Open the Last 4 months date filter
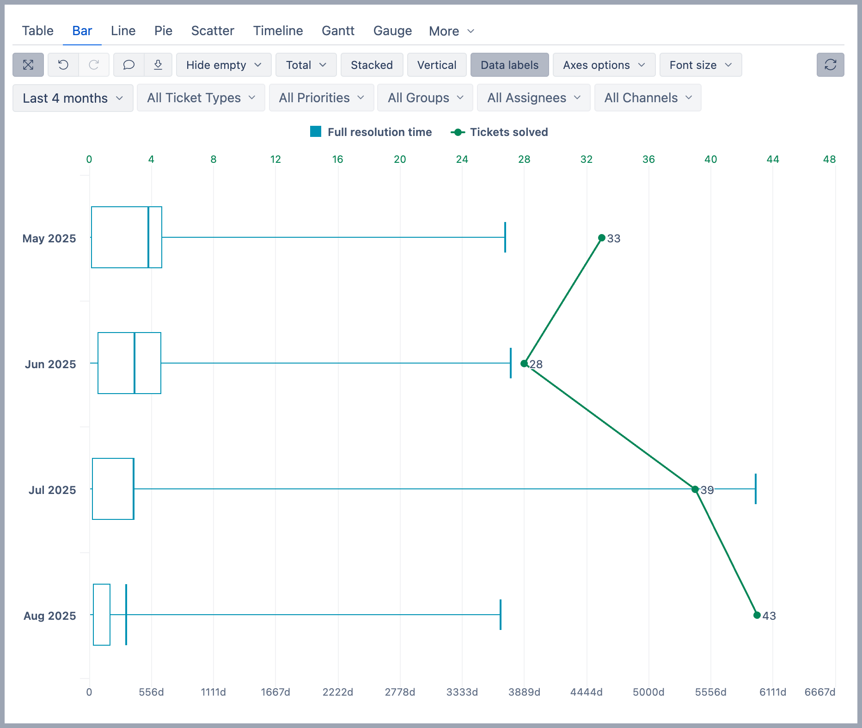 [72, 98]
